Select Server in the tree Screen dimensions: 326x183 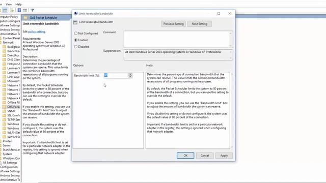click(x=7, y=145)
